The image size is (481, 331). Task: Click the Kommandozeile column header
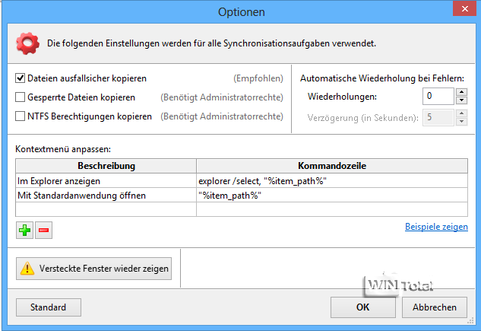tap(331, 166)
